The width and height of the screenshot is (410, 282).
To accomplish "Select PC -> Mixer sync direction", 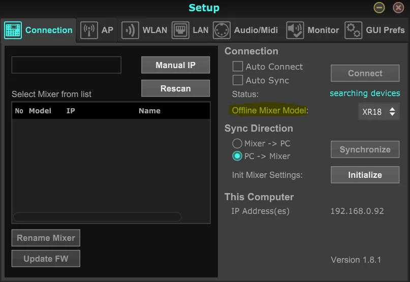I will tap(237, 156).
